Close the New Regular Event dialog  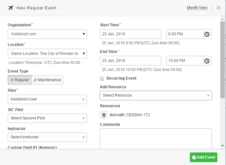coord(218,8)
